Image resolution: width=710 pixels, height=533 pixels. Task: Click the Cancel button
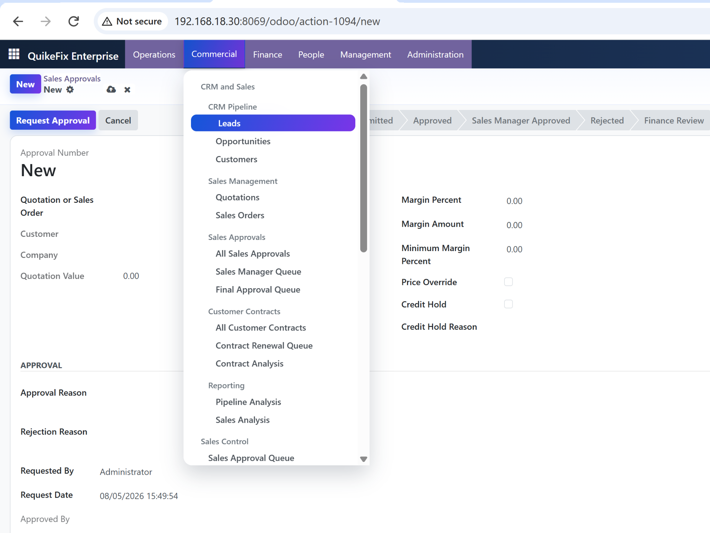tap(118, 120)
